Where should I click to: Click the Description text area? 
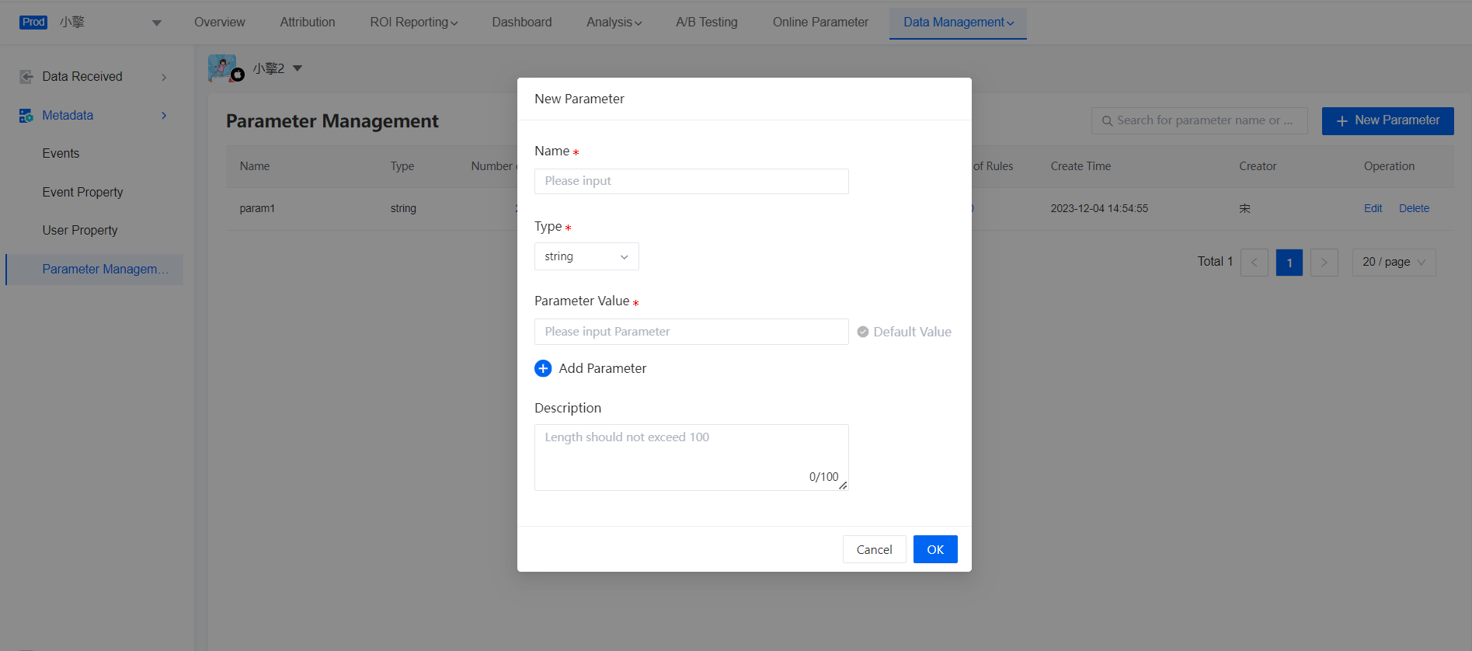[691, 457]
